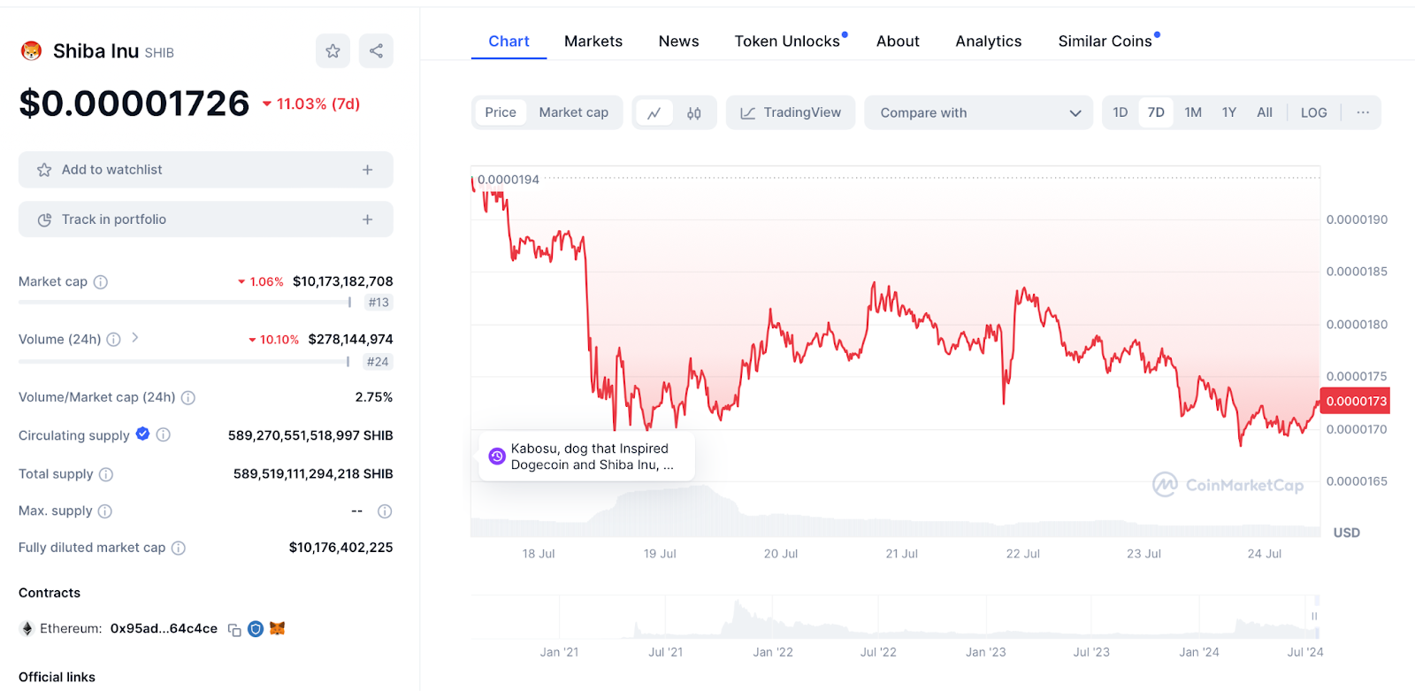Select All time range

tap(1265, 113)
